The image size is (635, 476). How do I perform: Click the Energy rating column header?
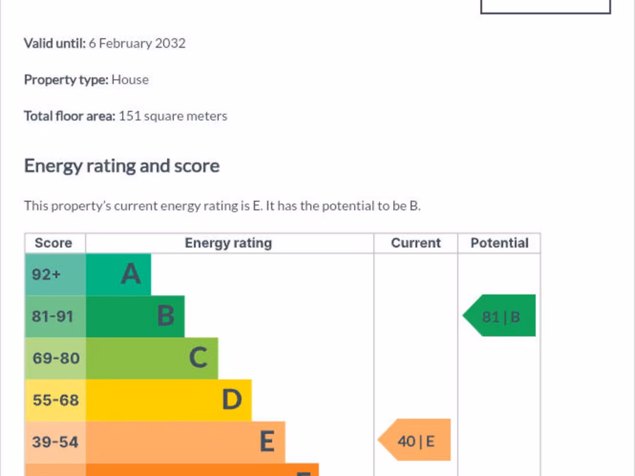pyautogui.click(x=229, y=243)
